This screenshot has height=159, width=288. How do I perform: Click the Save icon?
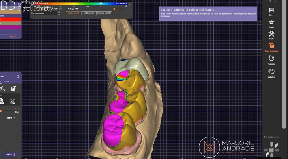coord(271,10)
